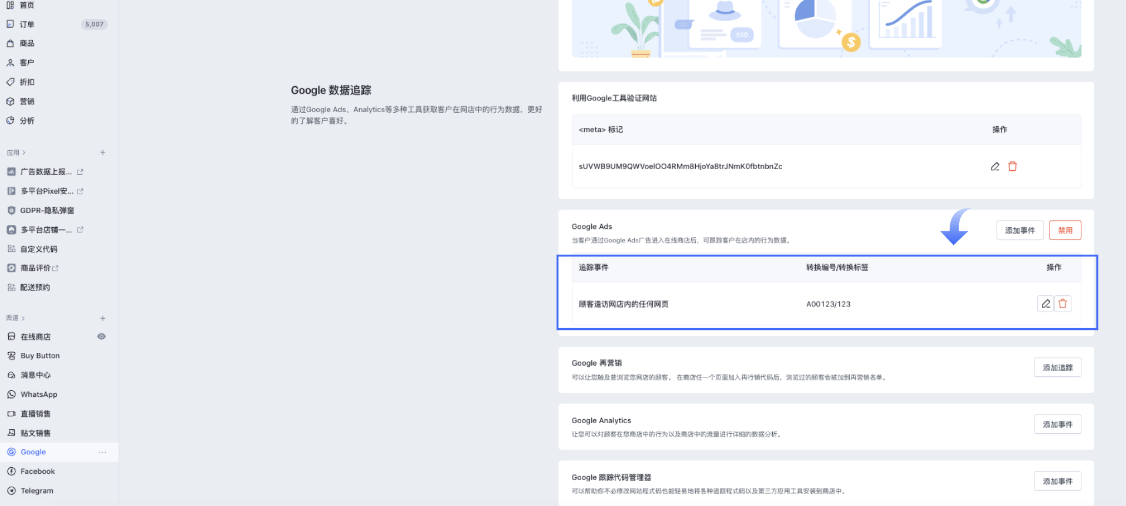Open the 折扣 discounts section
This screenshot has width=1126, height=506.
27,82
